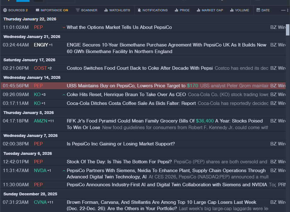This screenshot has width=290, height=212.
Task: Click the vertical scrollbar thumb of the news list
Action: pos(287,30)
